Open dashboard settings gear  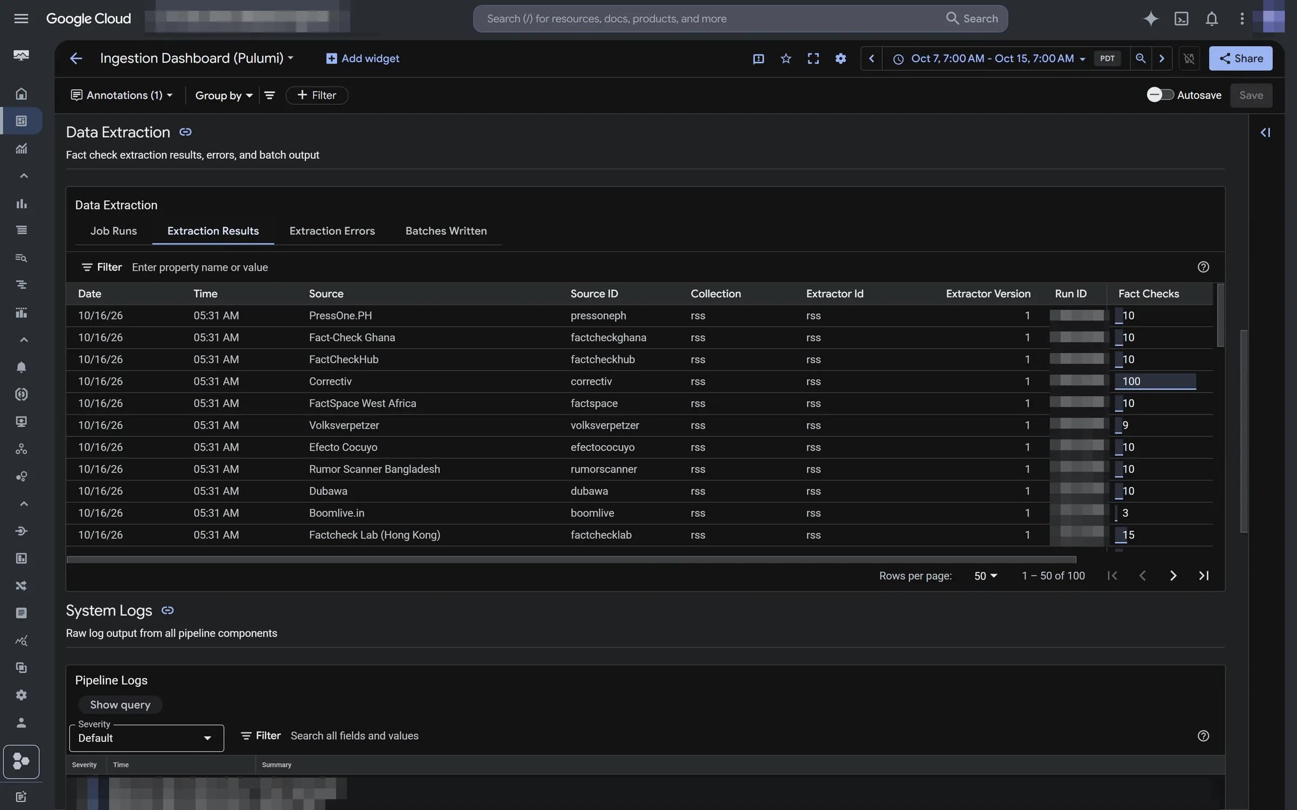[x=840, y=58]
